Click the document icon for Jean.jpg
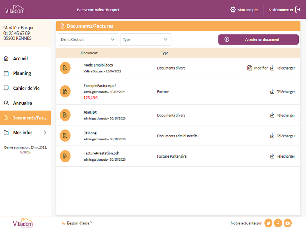Screen dimensions: 306x229 pos(65,115)
